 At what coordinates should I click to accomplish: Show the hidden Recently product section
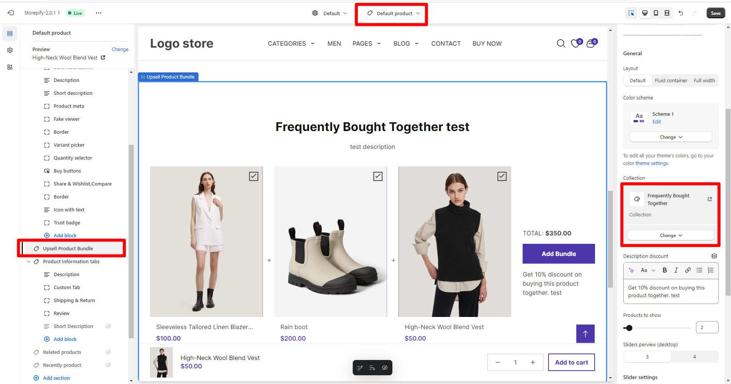point(108,365)
